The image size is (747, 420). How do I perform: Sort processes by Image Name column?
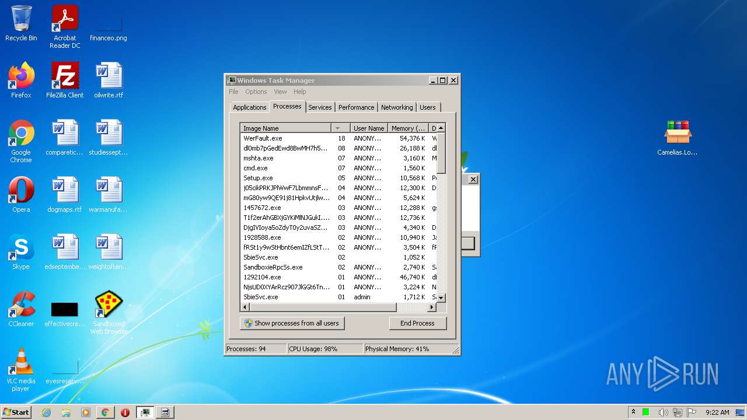pos(285,128)
